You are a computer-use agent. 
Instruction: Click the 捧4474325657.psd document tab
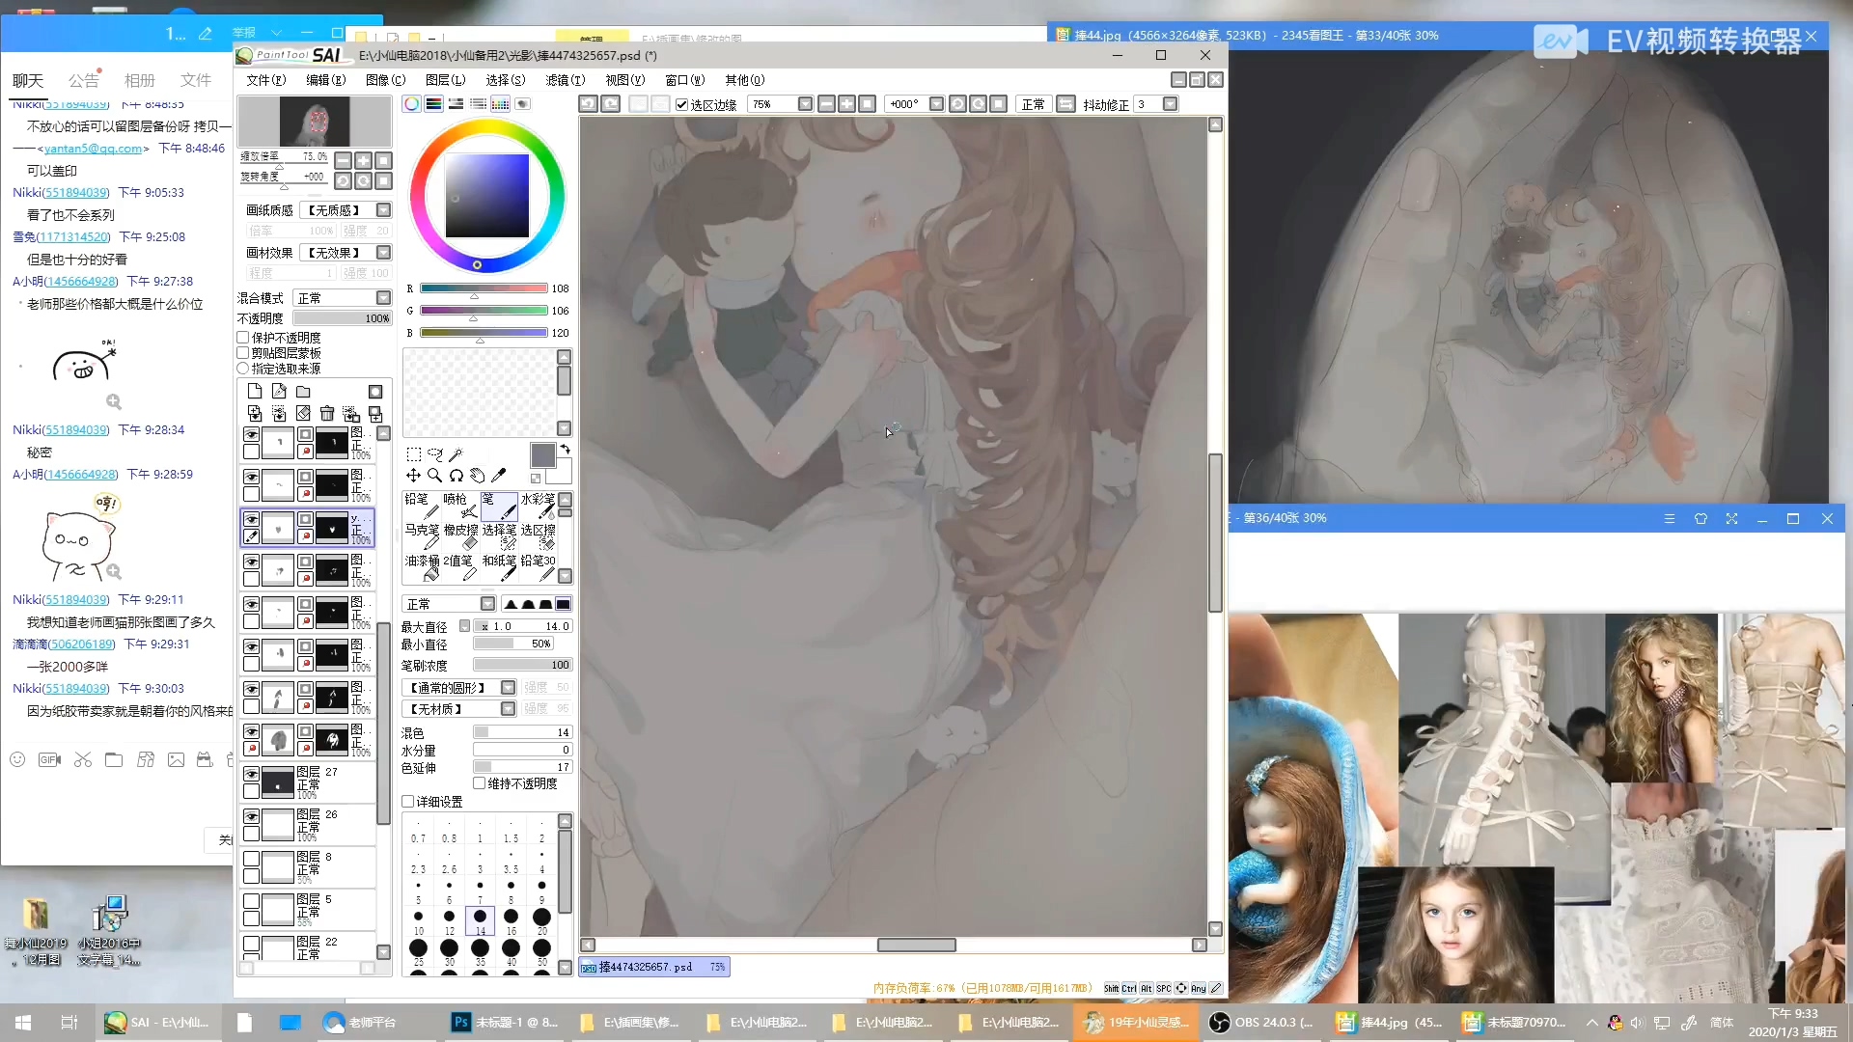tap(654, 967)
